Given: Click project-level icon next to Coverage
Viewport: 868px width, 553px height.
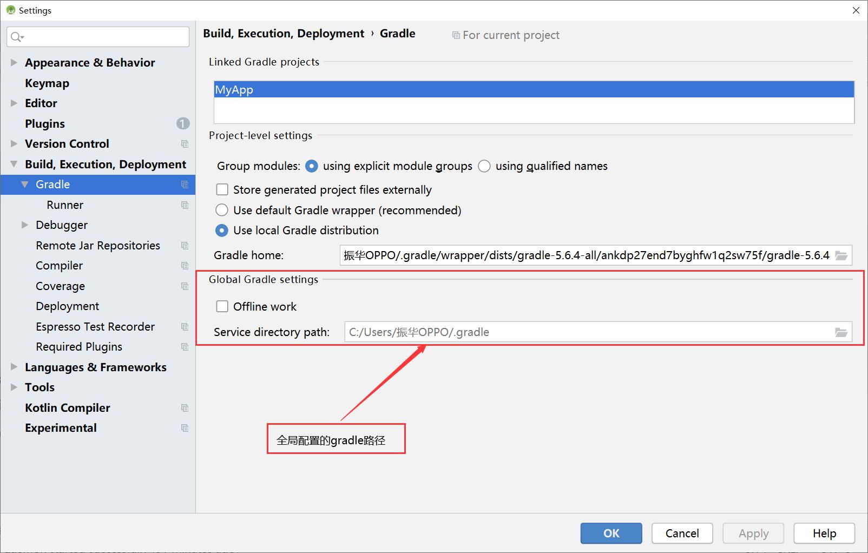Looking at the screenshot, I should point(185,286).
